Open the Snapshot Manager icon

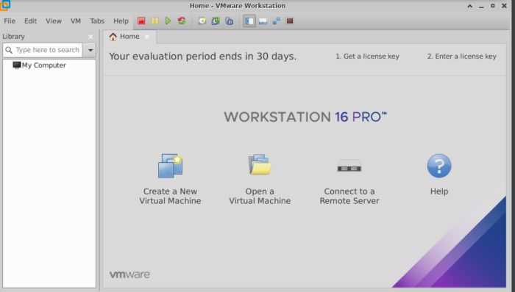pos(230,21)
